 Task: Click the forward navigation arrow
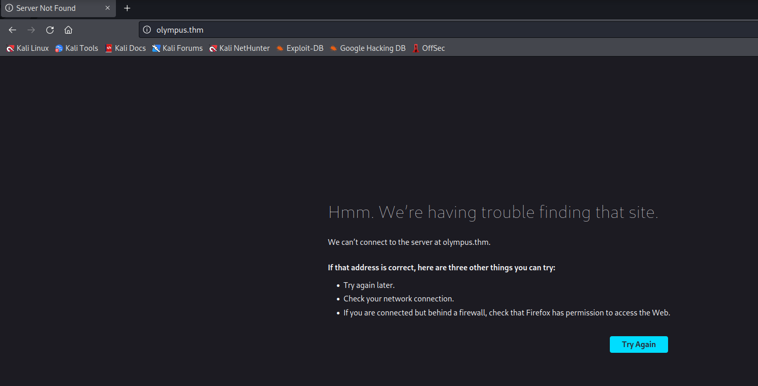point(31,30)
